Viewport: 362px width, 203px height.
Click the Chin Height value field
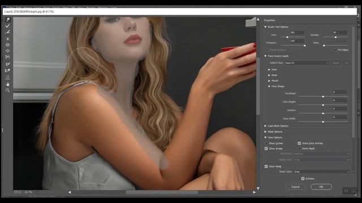pyautogui.click(x=339, y=100)
